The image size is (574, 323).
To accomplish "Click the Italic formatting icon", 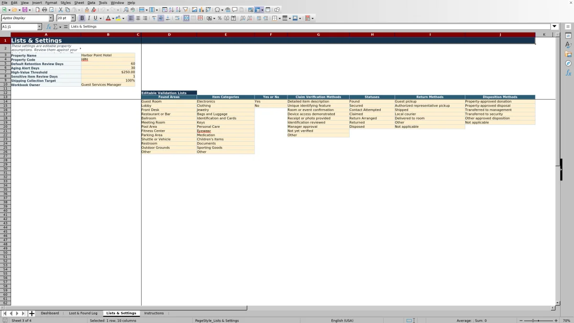I will pyautogui.click(x=89, y=18).
